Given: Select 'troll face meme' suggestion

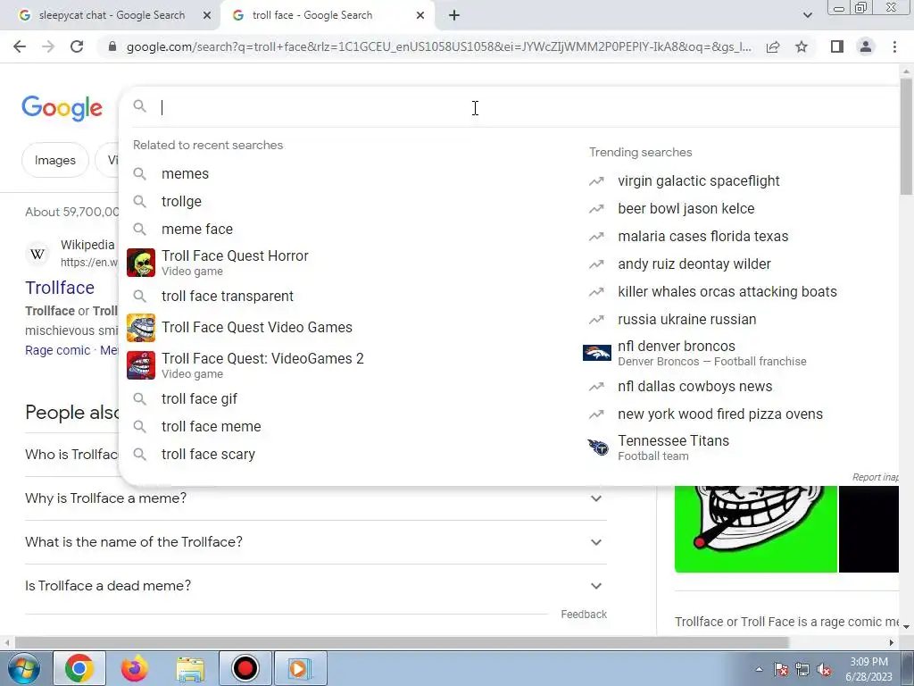Looking at the screenshot, I should click(x=211, y=426).
